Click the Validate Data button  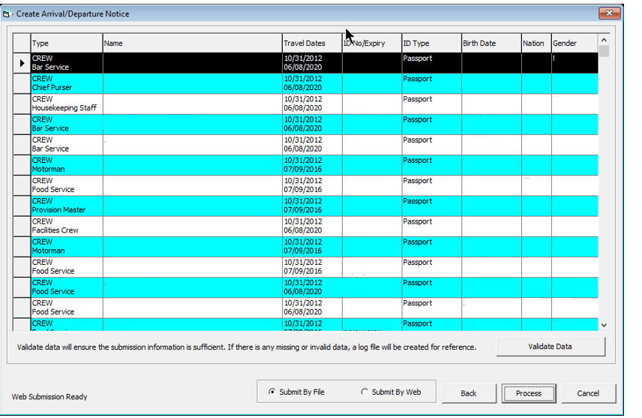(x=550, y=347)
